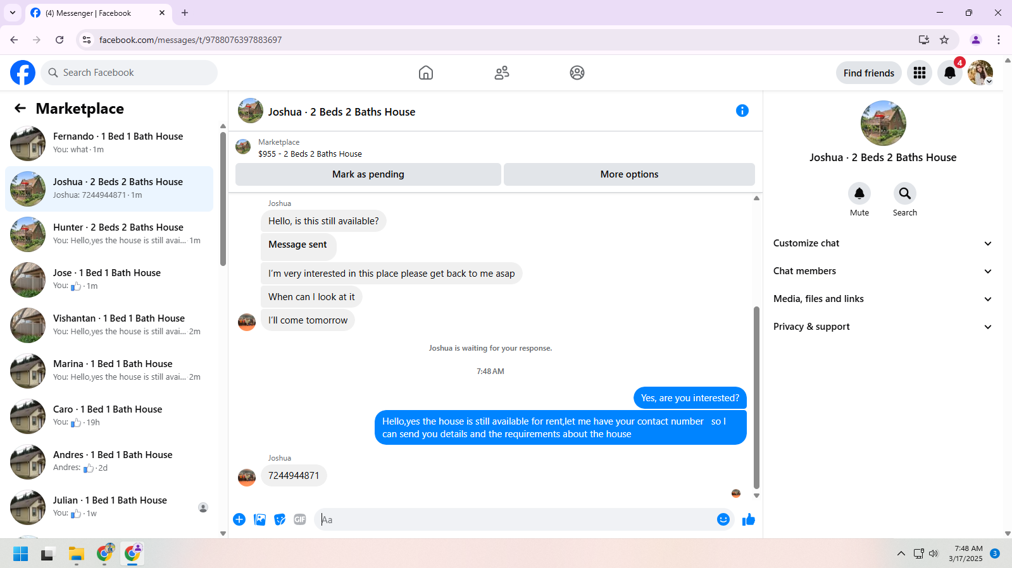Open Messenger Facebook browser tab

[98, 13]
